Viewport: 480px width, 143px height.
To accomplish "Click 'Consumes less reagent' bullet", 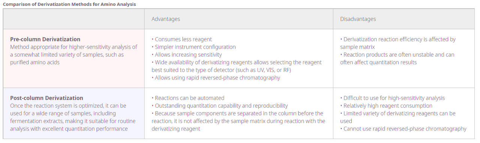I will (182, 39).
